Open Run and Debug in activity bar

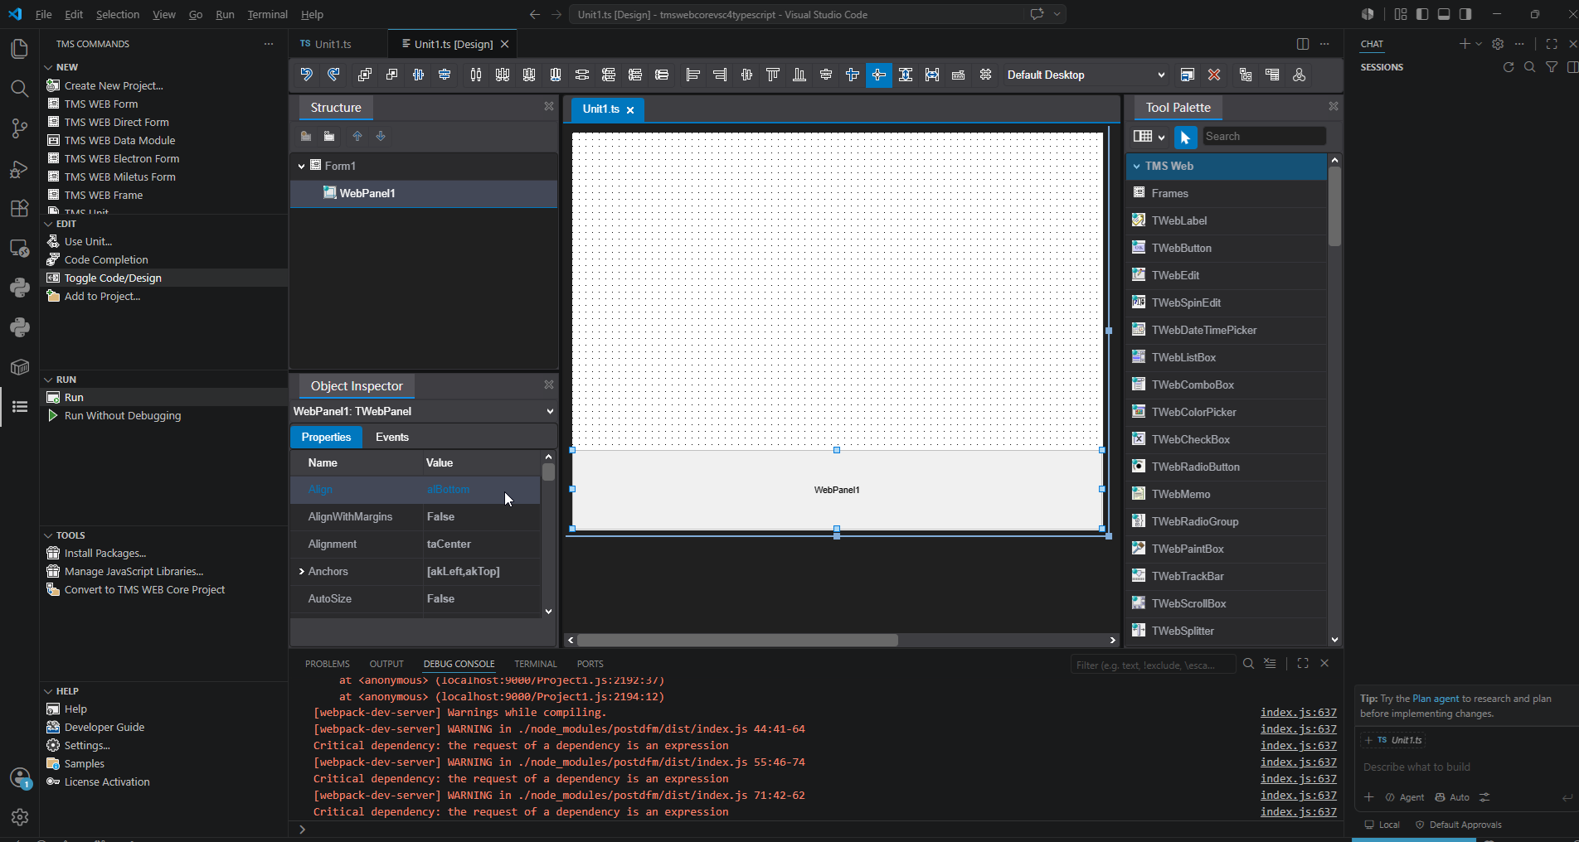tap(19, 168)
